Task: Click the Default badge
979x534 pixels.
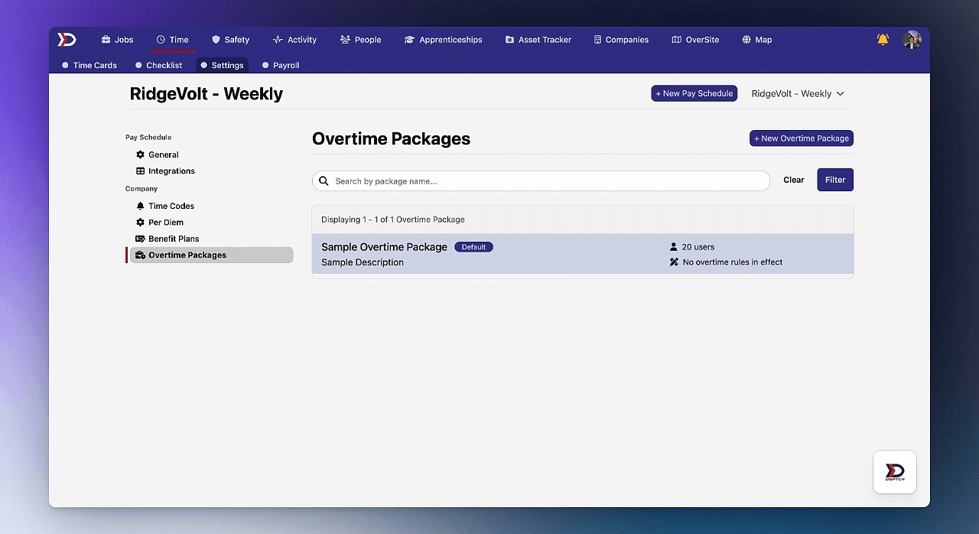Action: point(473,247)
